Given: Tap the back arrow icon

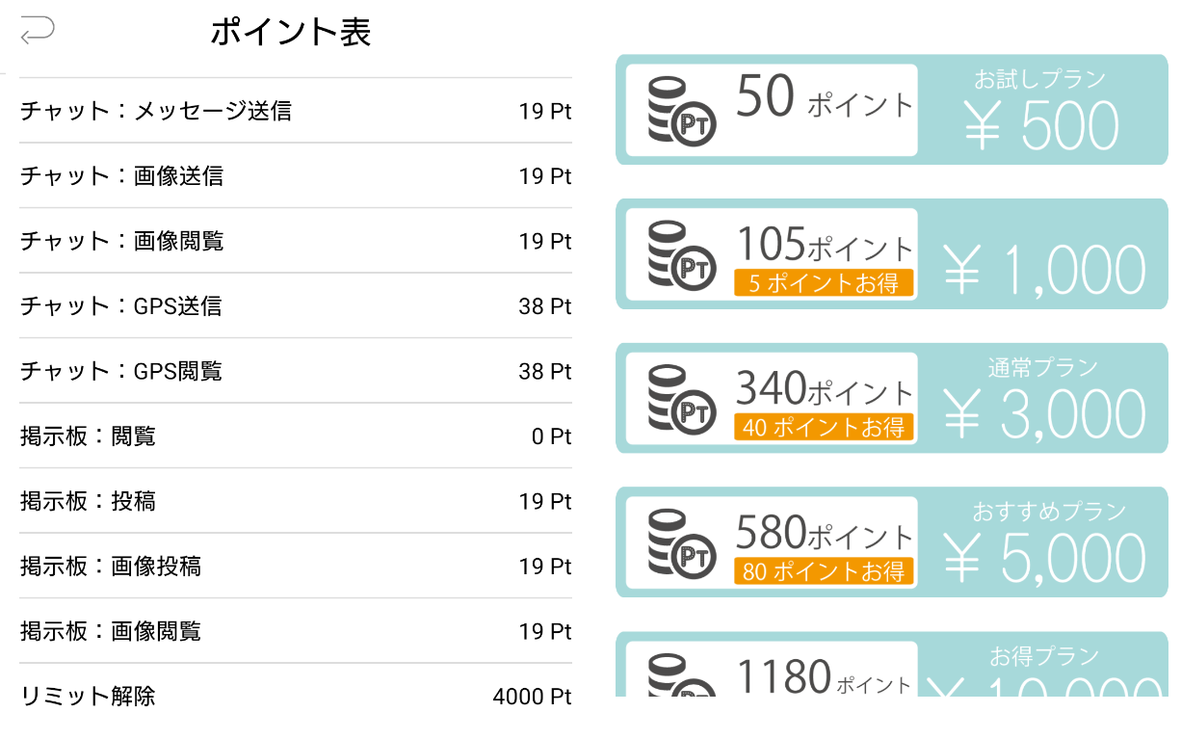Looking at the screenshot, I should [x=37, y=32].
